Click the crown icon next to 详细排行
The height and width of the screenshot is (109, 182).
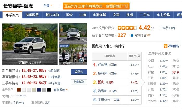coord(165,46)
